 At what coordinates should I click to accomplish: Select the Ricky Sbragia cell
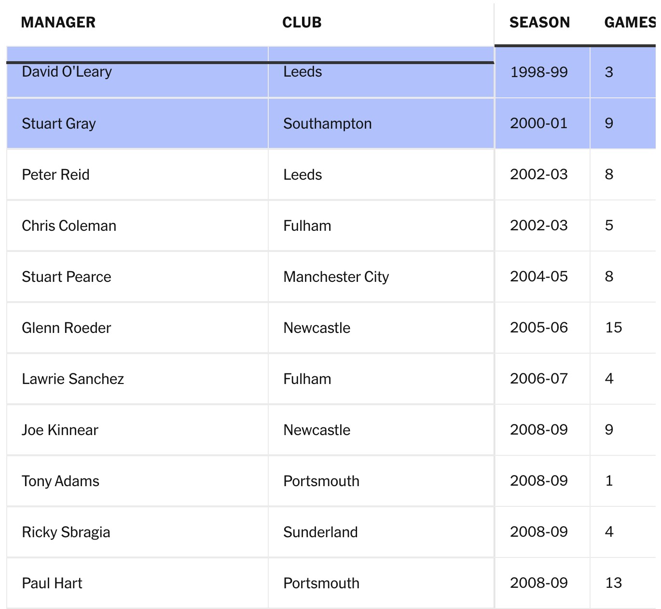[x=66, y=532]
